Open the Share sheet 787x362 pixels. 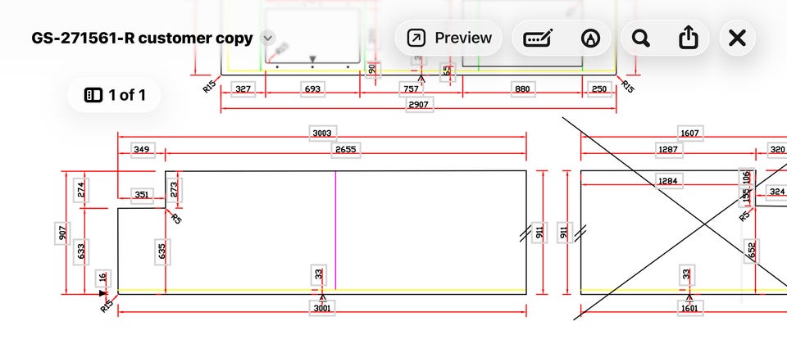(688, 38)
